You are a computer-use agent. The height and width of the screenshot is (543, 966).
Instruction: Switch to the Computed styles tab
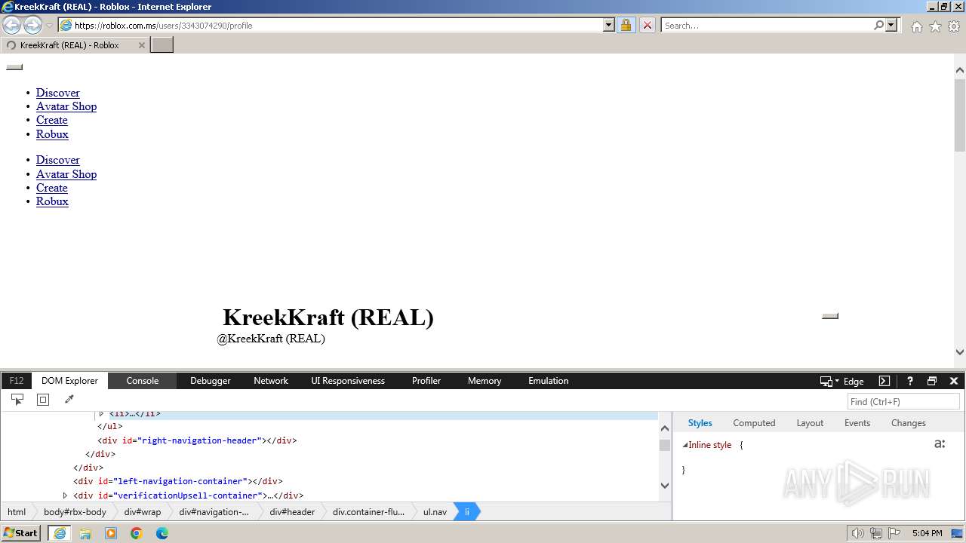pos(754,423)
